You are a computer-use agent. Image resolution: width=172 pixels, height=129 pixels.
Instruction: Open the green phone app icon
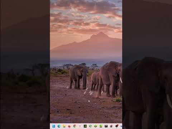point(90,126)
